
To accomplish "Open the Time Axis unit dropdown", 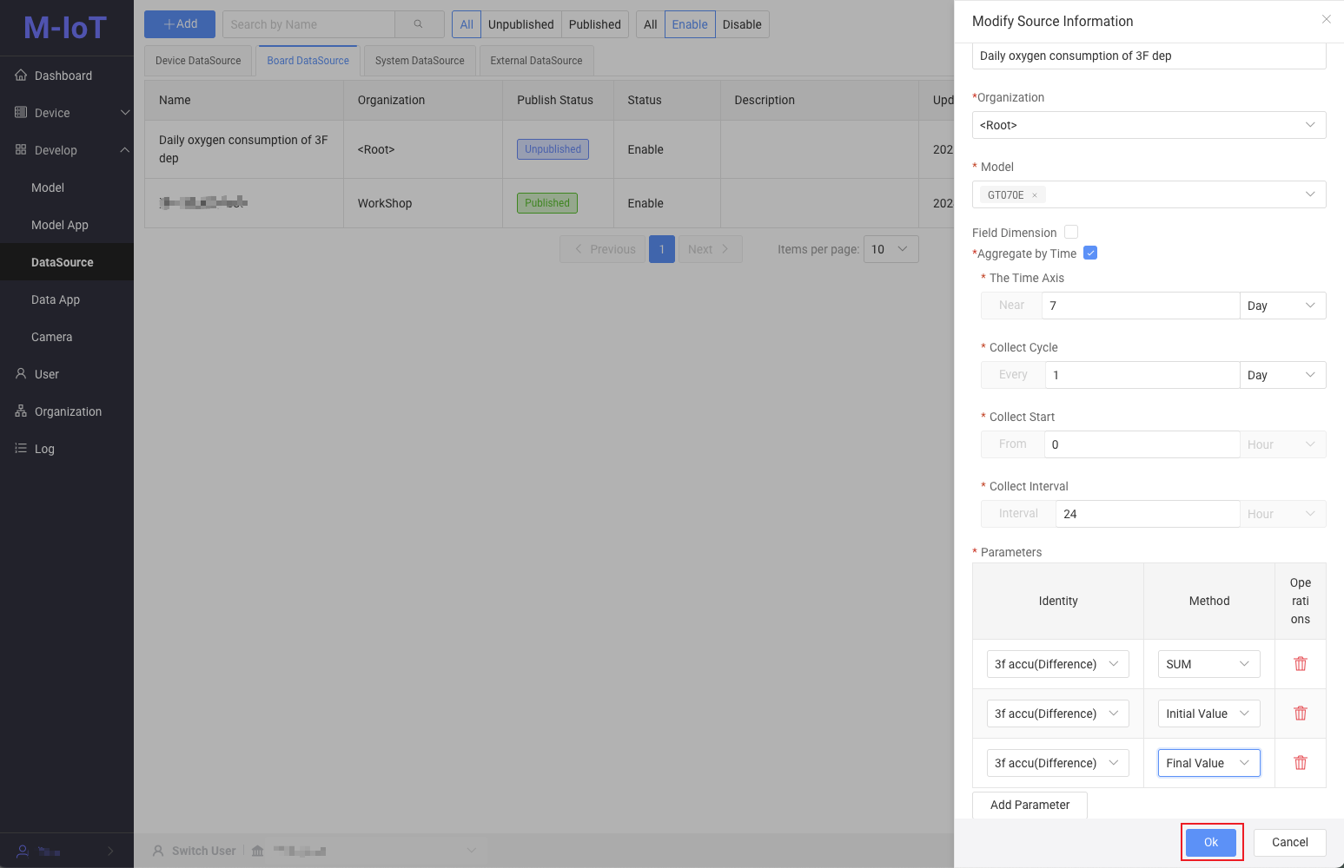I will 1281,306.
